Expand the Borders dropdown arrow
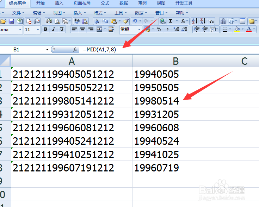The height and width of the screenshot is (207, 259). click(x=230, y=29)
